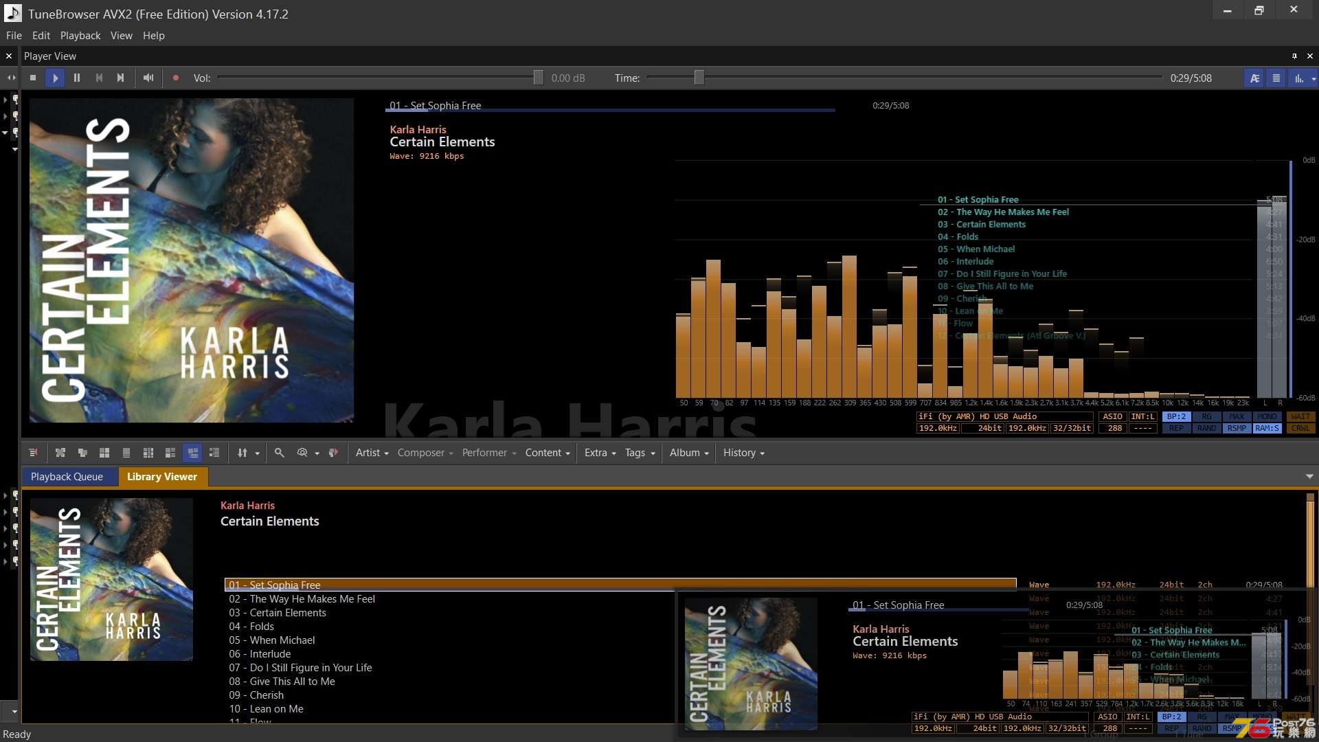Open the Artist dropdown
Viewport: 1319px width, 742px height.
372,453
